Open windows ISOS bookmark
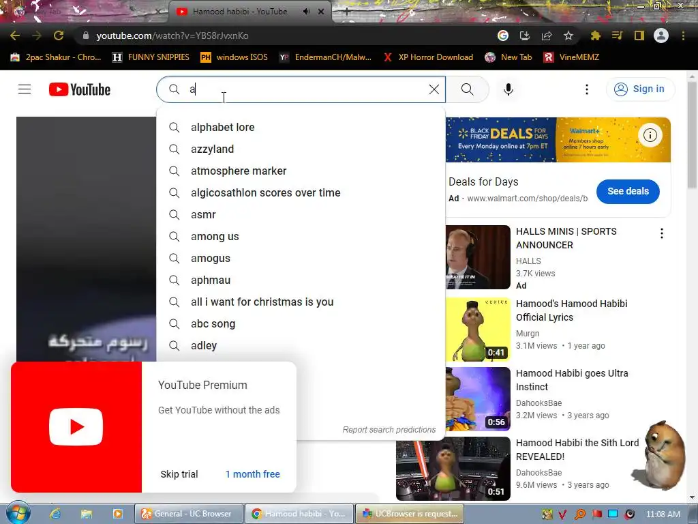This screenshot has width=698, height=524. tap(234, 57)
